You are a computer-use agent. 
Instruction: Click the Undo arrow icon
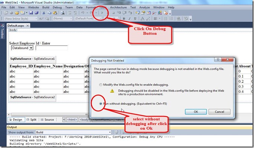tap(82, 13)
